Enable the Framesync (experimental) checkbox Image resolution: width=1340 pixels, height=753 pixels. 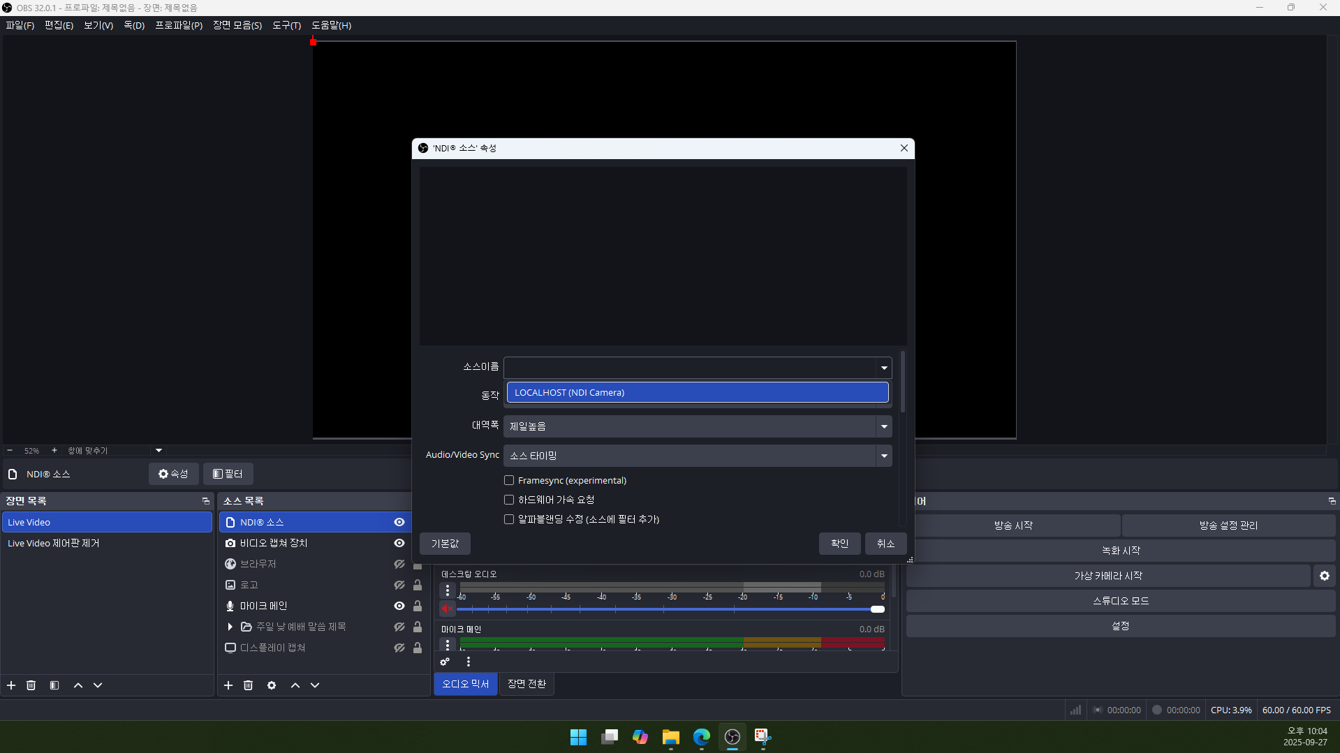pyautogui.click(x=509, y=480)
